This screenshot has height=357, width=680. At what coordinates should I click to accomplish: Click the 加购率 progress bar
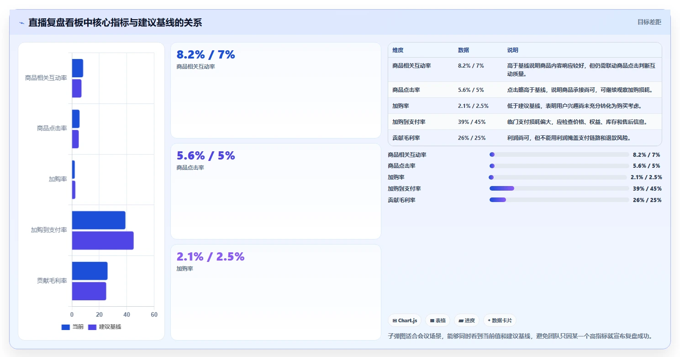tap(558, 177)
